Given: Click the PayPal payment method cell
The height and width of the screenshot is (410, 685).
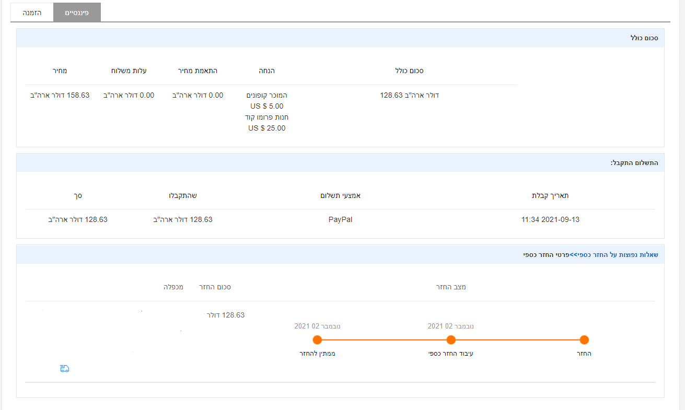Looking at the screenshot, I should click(341, 220).
